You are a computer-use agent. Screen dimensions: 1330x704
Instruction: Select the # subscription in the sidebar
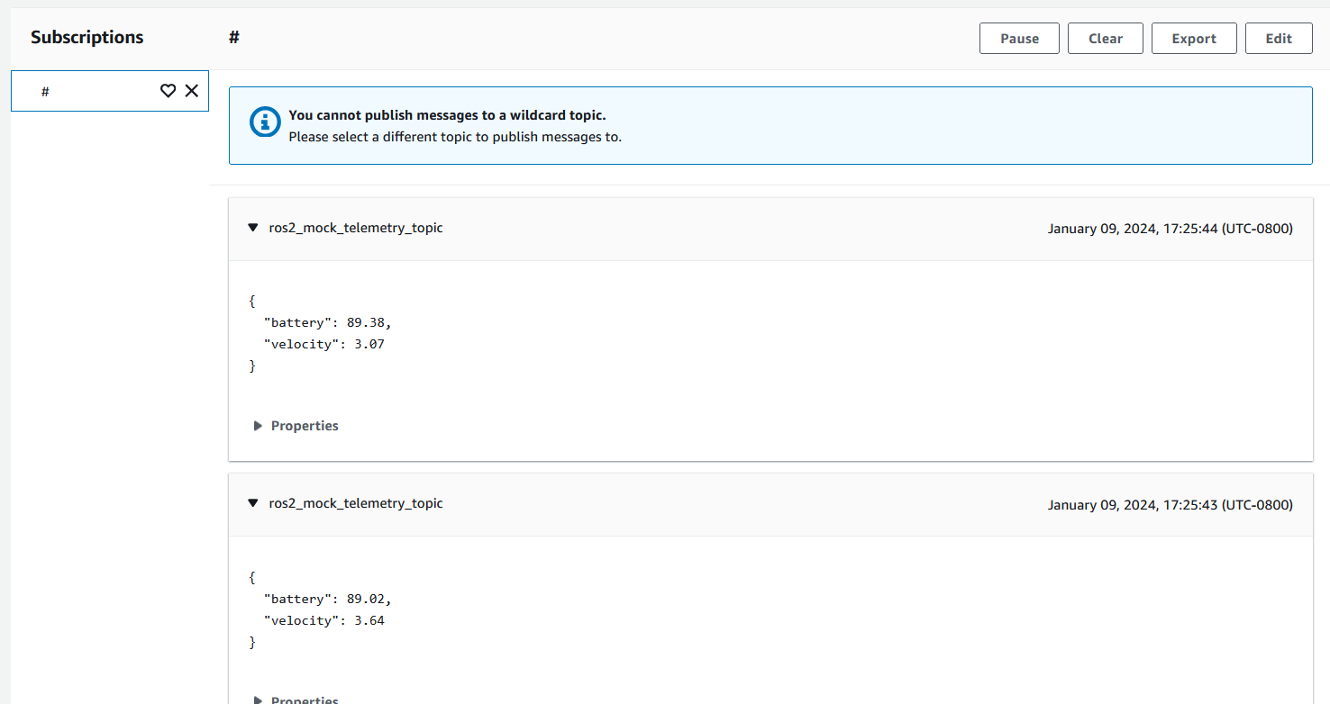(110, 91)
